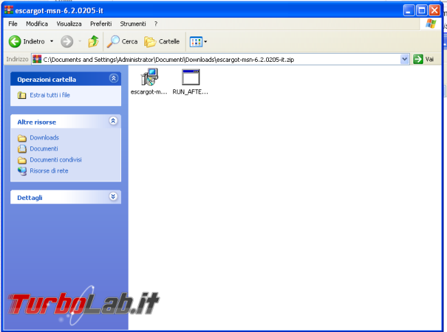Open the Preferiti menu

click(x=101, y=24)
